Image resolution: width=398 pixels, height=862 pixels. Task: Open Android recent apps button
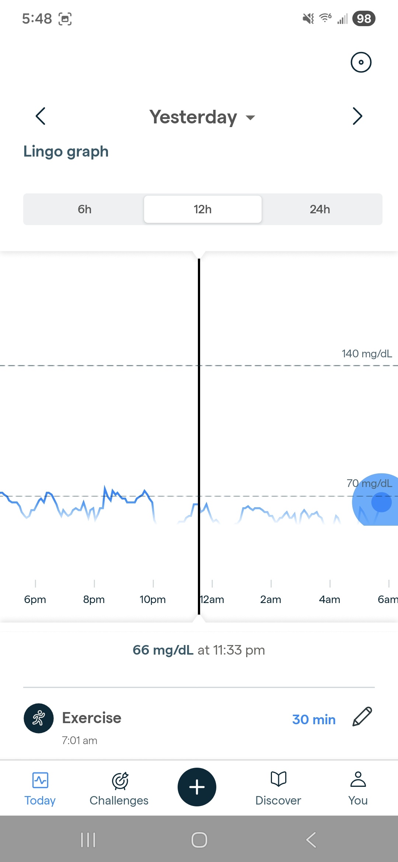(x=88, y=840)
